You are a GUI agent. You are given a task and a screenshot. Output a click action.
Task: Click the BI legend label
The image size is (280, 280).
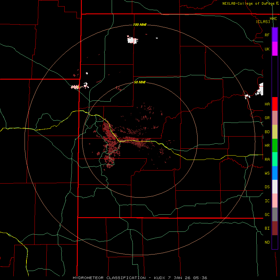(x=267, y=228)
